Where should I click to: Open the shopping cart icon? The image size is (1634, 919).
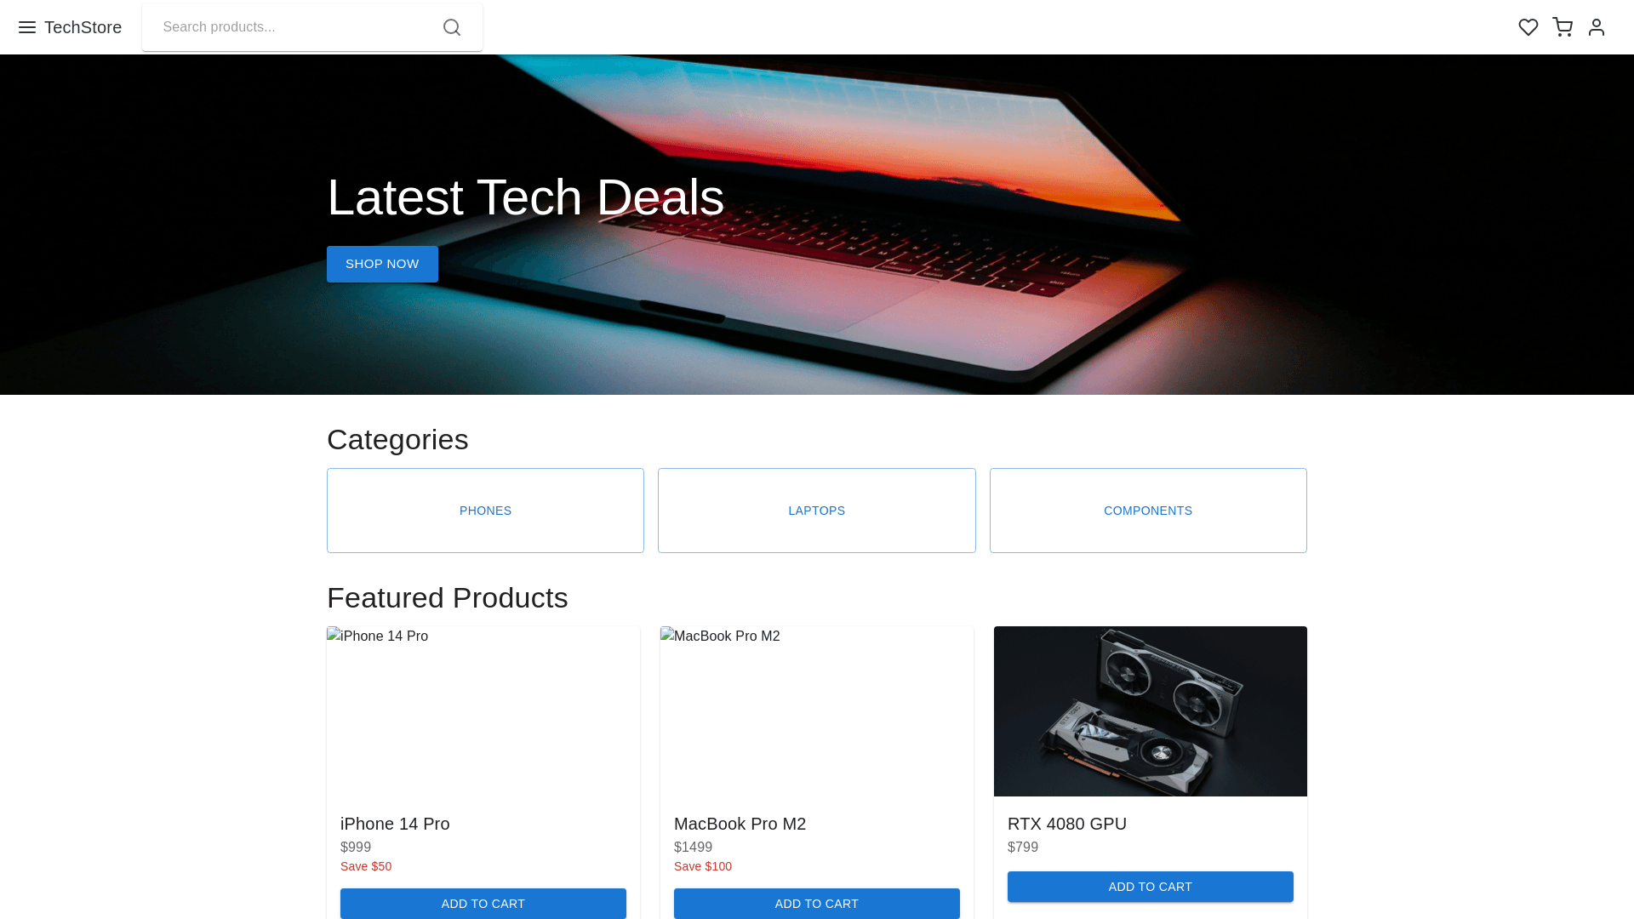(1563, 27)
